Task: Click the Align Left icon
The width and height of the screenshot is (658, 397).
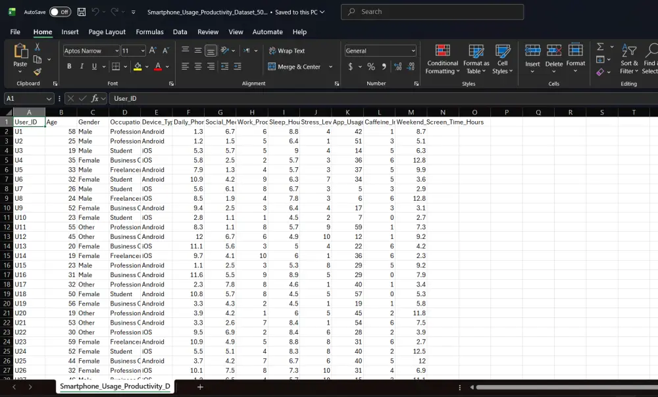Action: [185, 66]
